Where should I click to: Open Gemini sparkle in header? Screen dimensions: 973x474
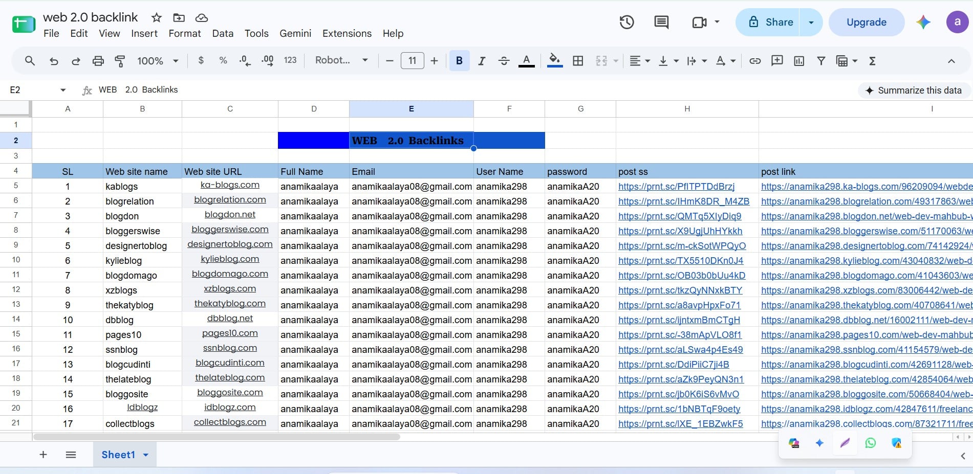coord(923,22)
